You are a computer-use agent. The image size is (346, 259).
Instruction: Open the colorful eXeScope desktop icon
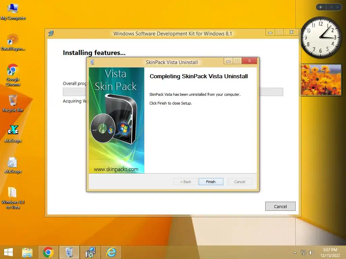point(13,134)
